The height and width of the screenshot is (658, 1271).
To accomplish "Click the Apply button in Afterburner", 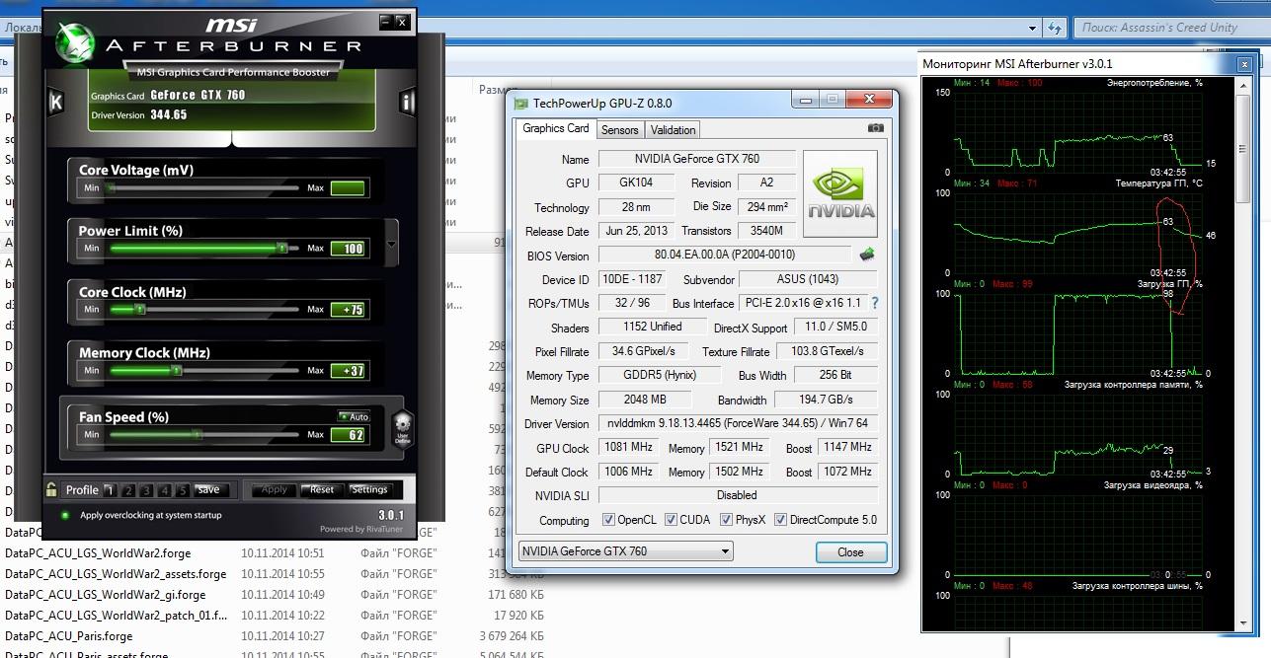I will (274, 489).
